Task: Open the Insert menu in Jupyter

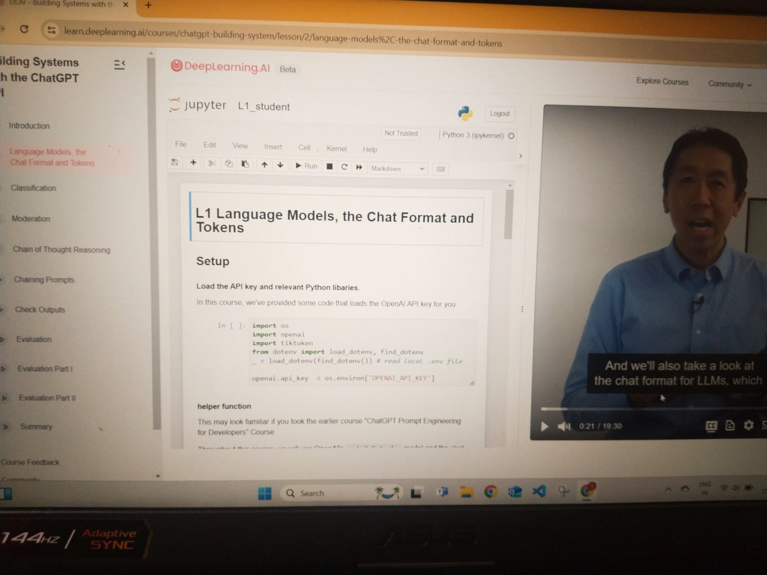Action: point(273,147)
